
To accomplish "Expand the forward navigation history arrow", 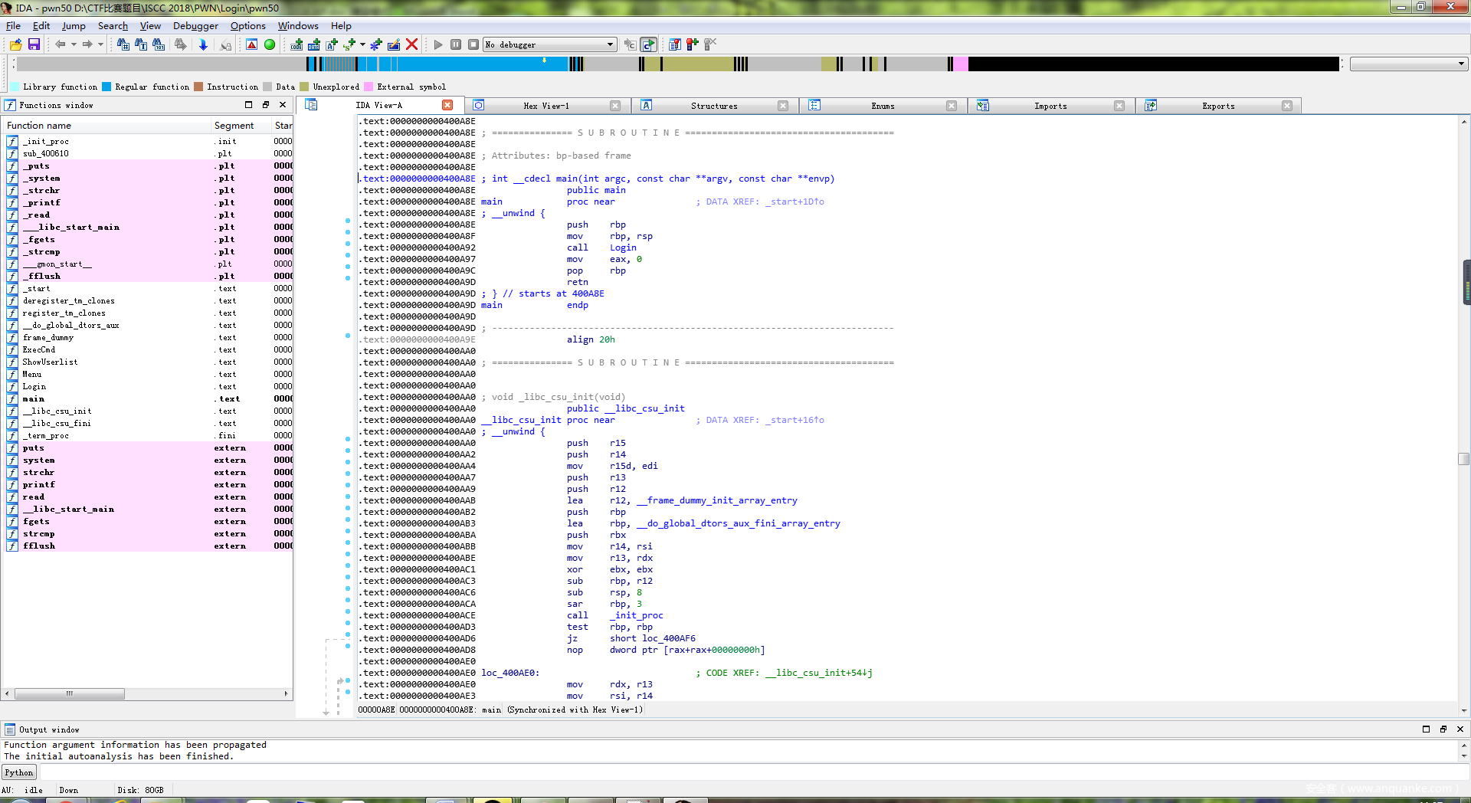I will click(x=100, y=44).
